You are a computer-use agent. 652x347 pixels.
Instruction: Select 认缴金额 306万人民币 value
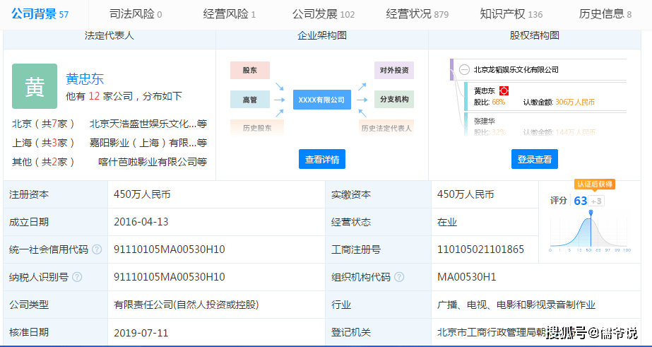point(575,102)
